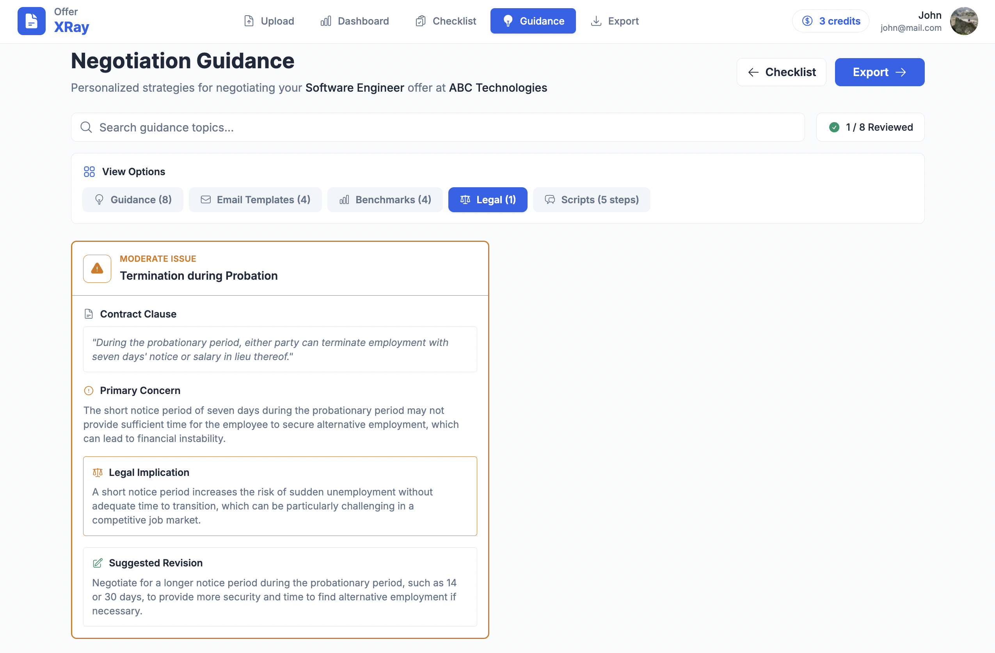Go to Dashboard in top navigation
This screenshot has height=653, width=995.
[355, 21]
